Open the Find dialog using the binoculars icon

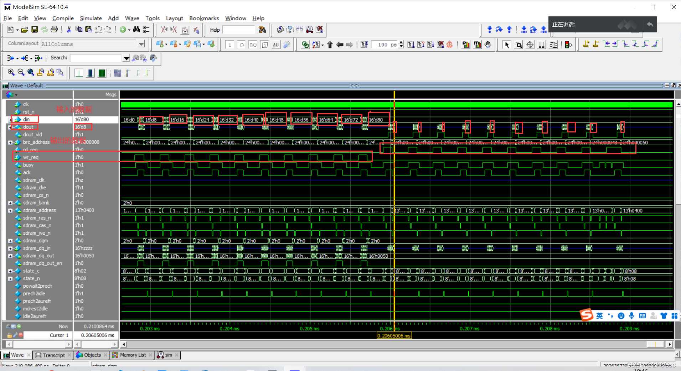tap(136, 30)
